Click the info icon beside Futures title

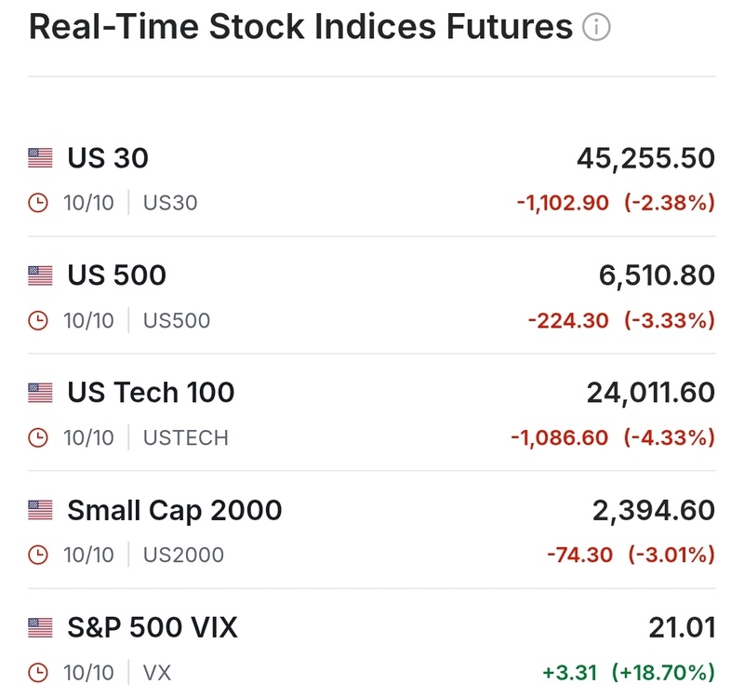596,28
